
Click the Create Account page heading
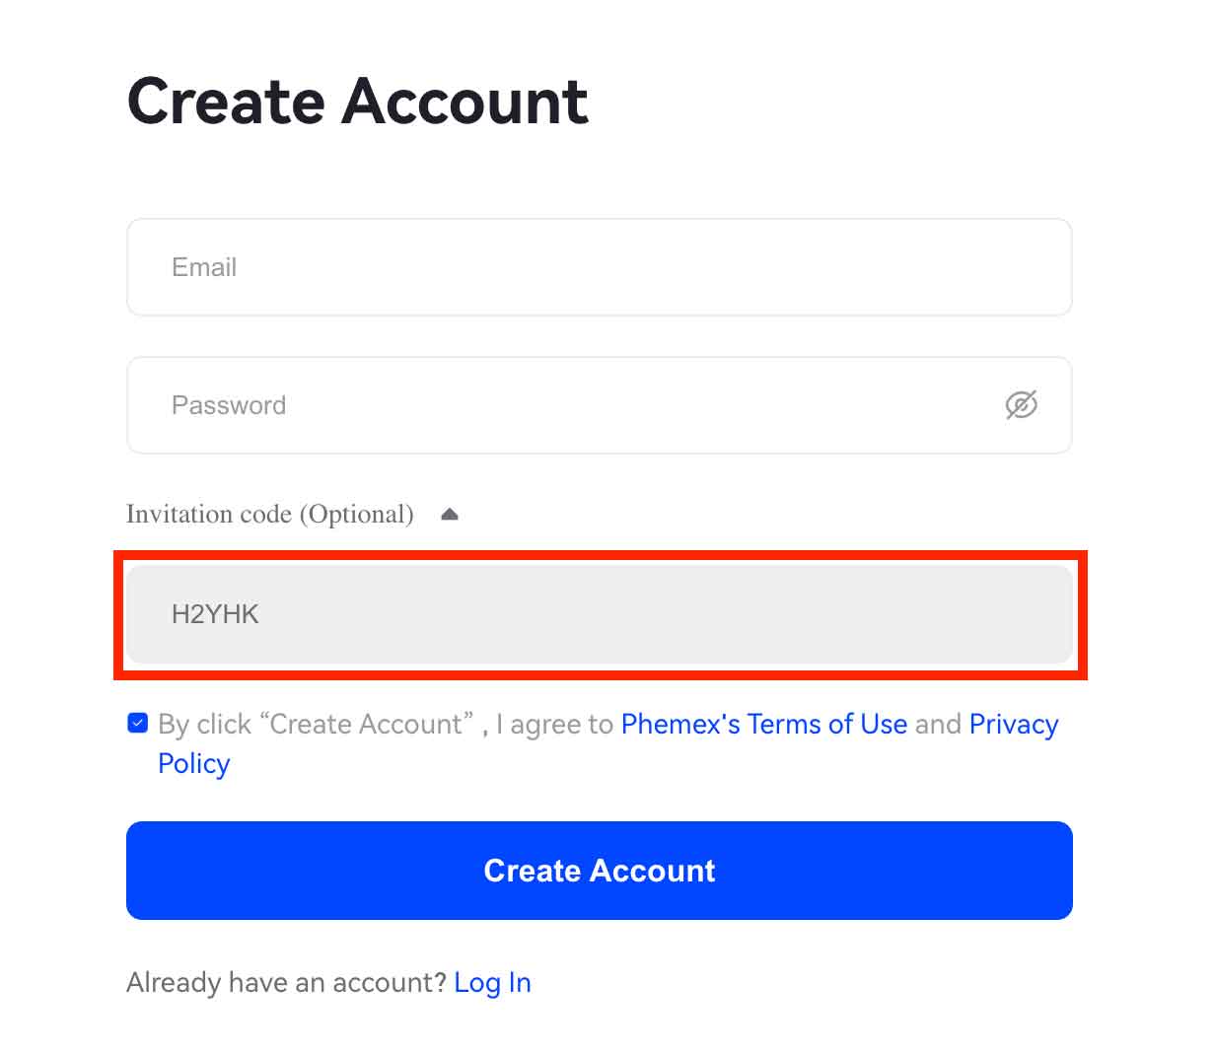pyautogui.click(x=357, y=100)
